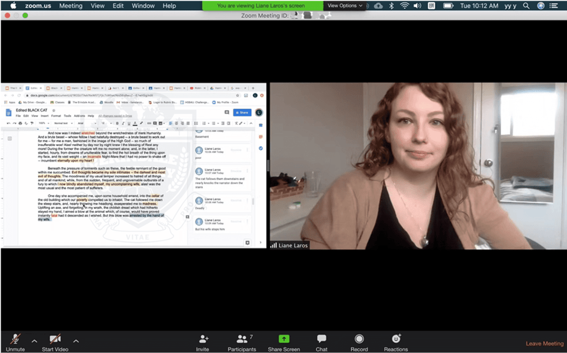Image resolution: width=567 pixels, height=353 pixels.
Task: Expand audio options arrow beside Unmute
Action: (x=34, y=341)
